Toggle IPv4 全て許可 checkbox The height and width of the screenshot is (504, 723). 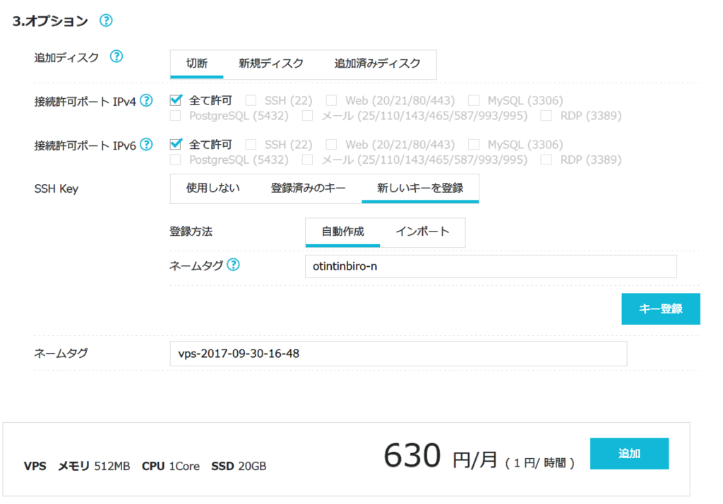coord(176,100)
